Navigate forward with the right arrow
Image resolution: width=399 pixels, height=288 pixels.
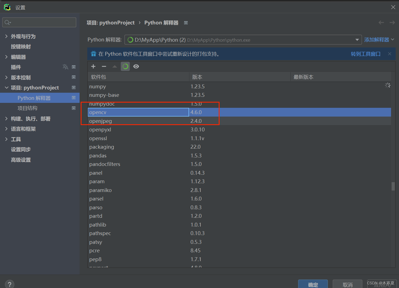(392, 22)
